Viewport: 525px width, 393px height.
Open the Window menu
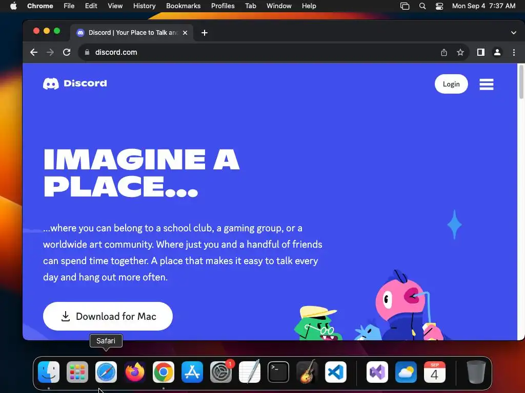coord(279,6)
